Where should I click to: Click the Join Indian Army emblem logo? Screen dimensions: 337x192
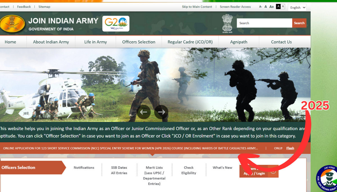tap(12, 23)
